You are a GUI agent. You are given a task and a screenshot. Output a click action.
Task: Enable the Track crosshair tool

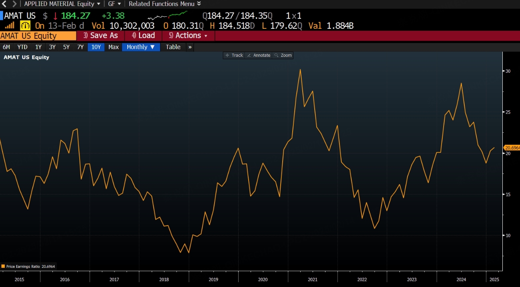234,55
